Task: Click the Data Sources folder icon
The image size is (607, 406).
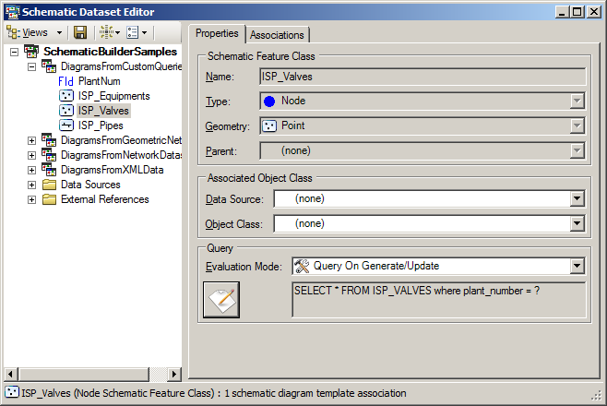Action: click(48, 185)
